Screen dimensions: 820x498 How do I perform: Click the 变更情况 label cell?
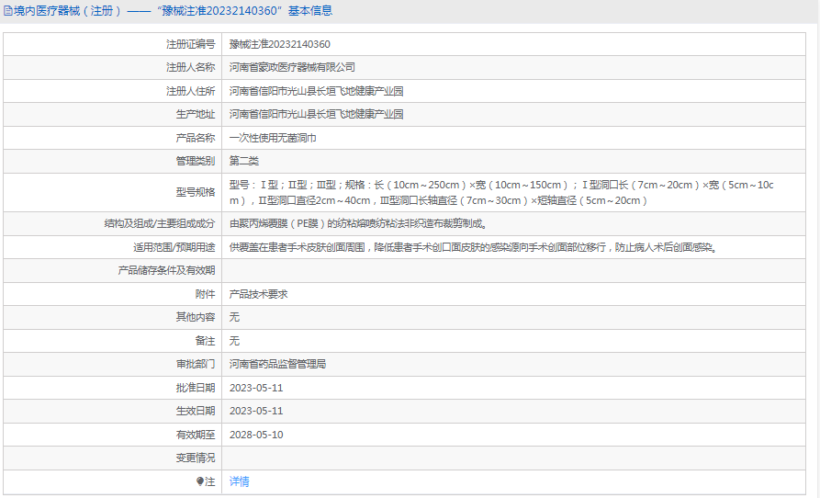pos(112,458)
